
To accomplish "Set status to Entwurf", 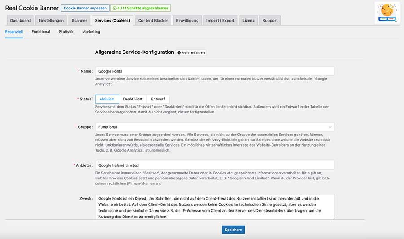I will click(x=158, y=99).
